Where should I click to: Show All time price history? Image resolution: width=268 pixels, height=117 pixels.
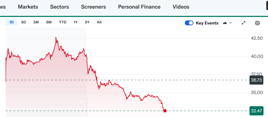(x=99, y=22)
